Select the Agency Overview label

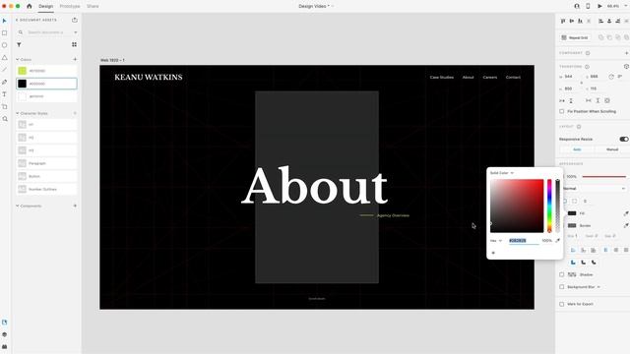[393, 215]
